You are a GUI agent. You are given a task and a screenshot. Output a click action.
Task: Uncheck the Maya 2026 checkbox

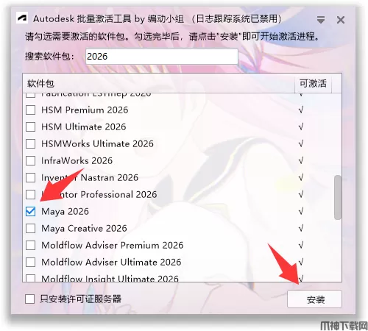pyautogui.click(x=30, y=212)
